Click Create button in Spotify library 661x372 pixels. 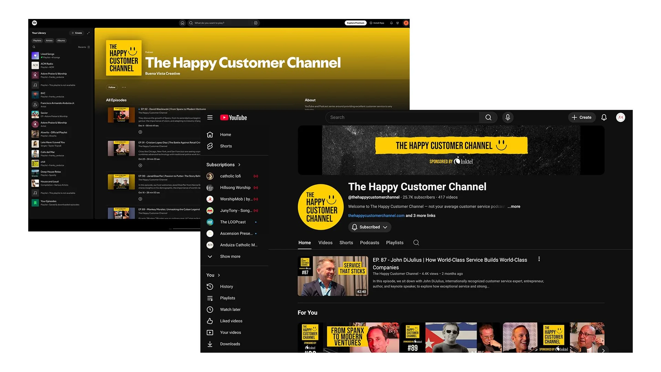coord(77,33)
